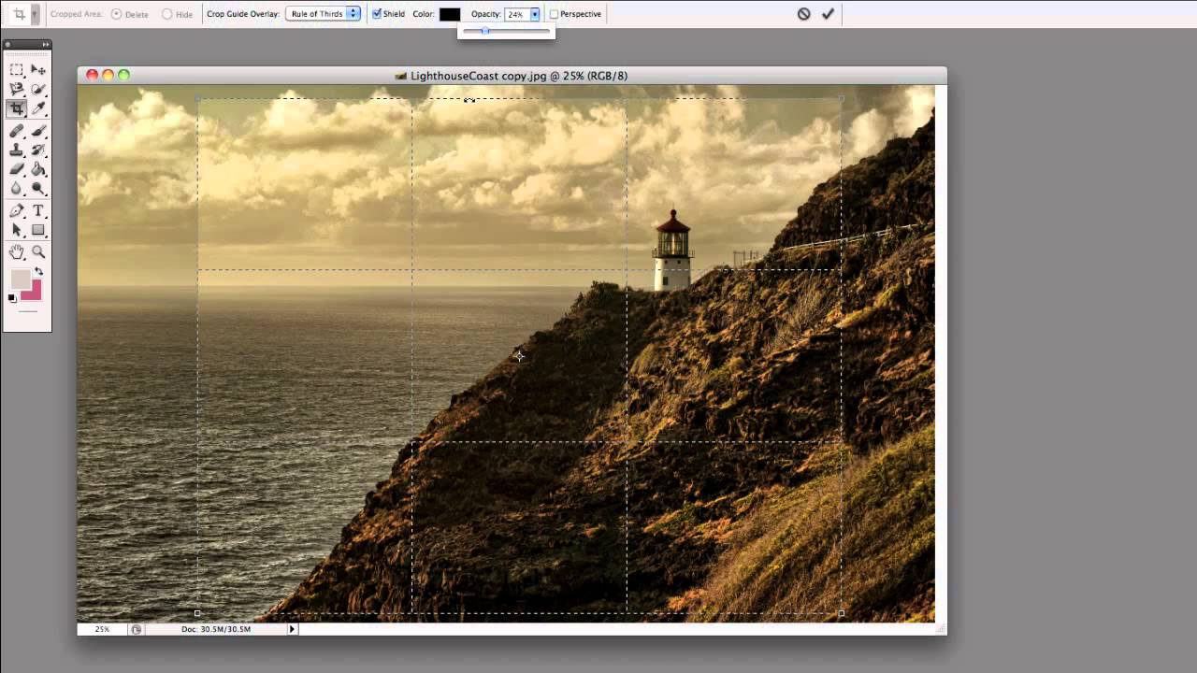Expand the status bar info arrow menu
Image resolution: width=1197 pixels, height=673 pixels.
(292, 629)
